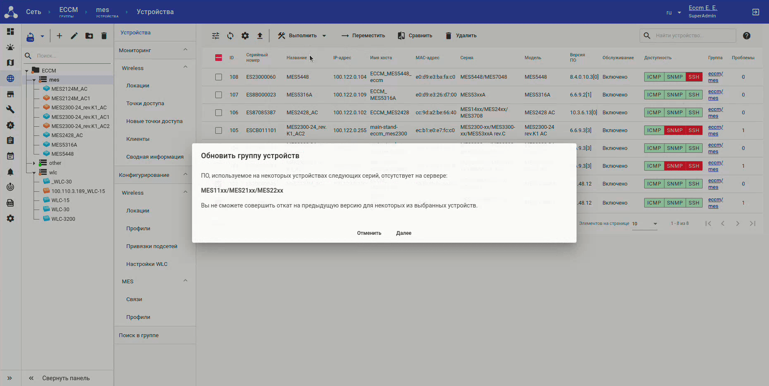Click the trash icon above device tree
Image resolution: width=769 pixels, height=386 pixels.
tap(104, 36)
